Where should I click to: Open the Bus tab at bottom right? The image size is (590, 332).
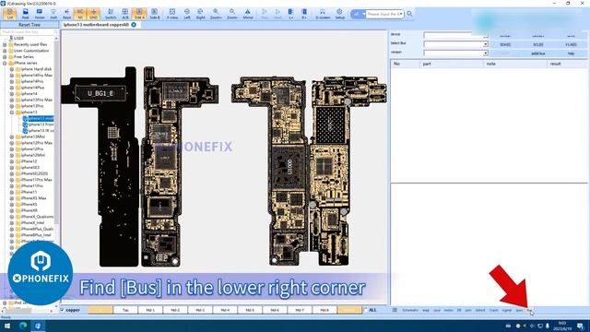point(529,310)
